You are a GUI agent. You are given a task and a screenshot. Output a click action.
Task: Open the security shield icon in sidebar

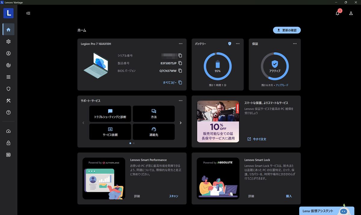pos(8,89)
